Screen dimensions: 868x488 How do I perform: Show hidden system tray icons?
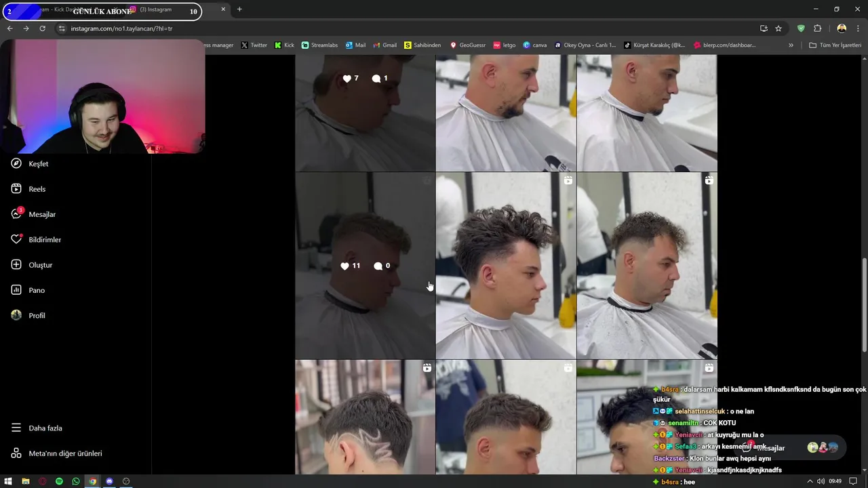click(x=809, y=481)
